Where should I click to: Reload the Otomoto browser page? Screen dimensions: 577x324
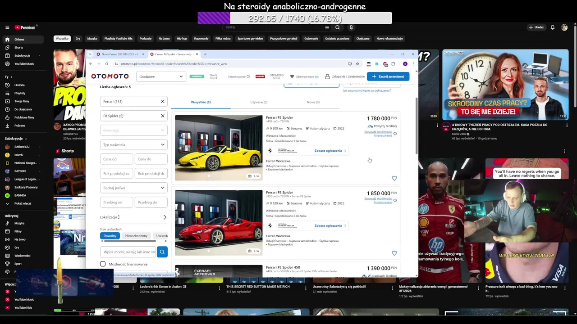point(107,64)
